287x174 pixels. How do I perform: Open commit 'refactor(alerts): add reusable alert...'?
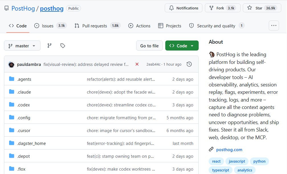[121, 79]
